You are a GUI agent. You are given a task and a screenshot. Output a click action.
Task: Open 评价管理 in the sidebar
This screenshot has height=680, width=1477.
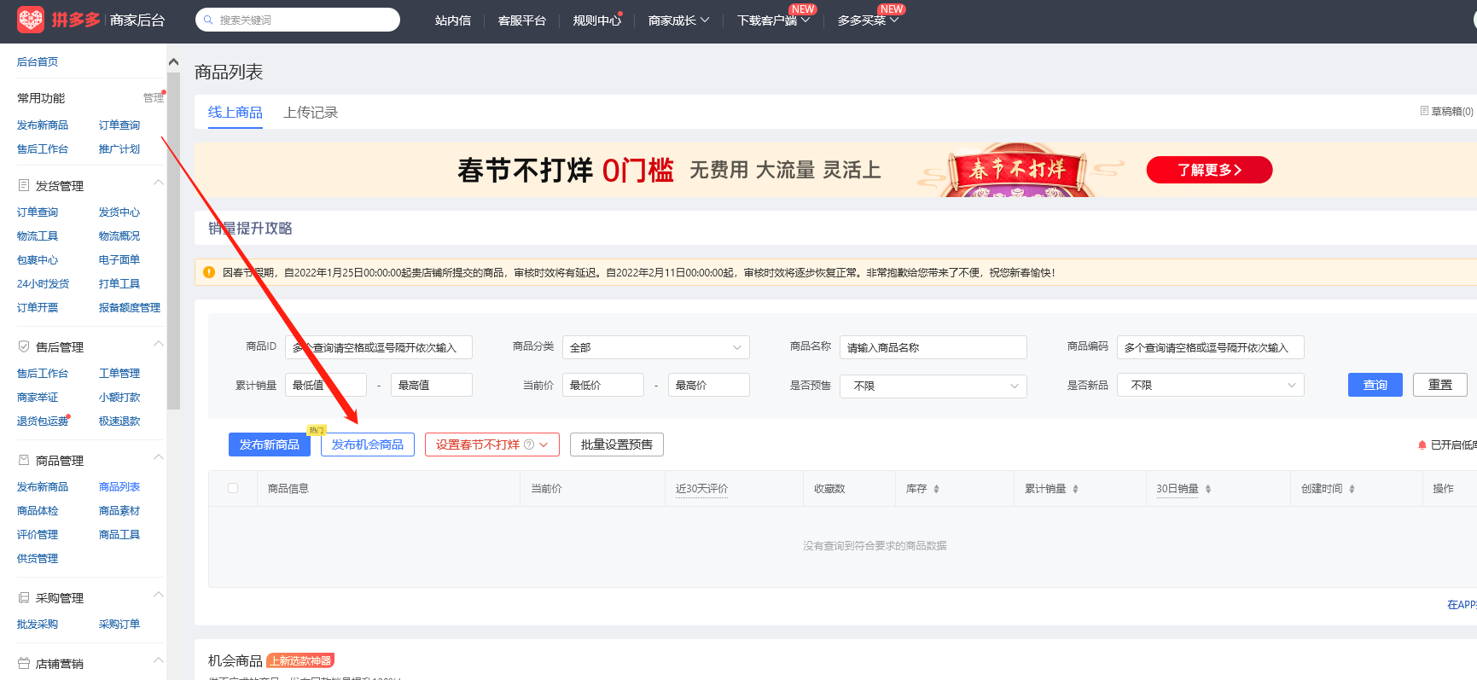[38, 535]
